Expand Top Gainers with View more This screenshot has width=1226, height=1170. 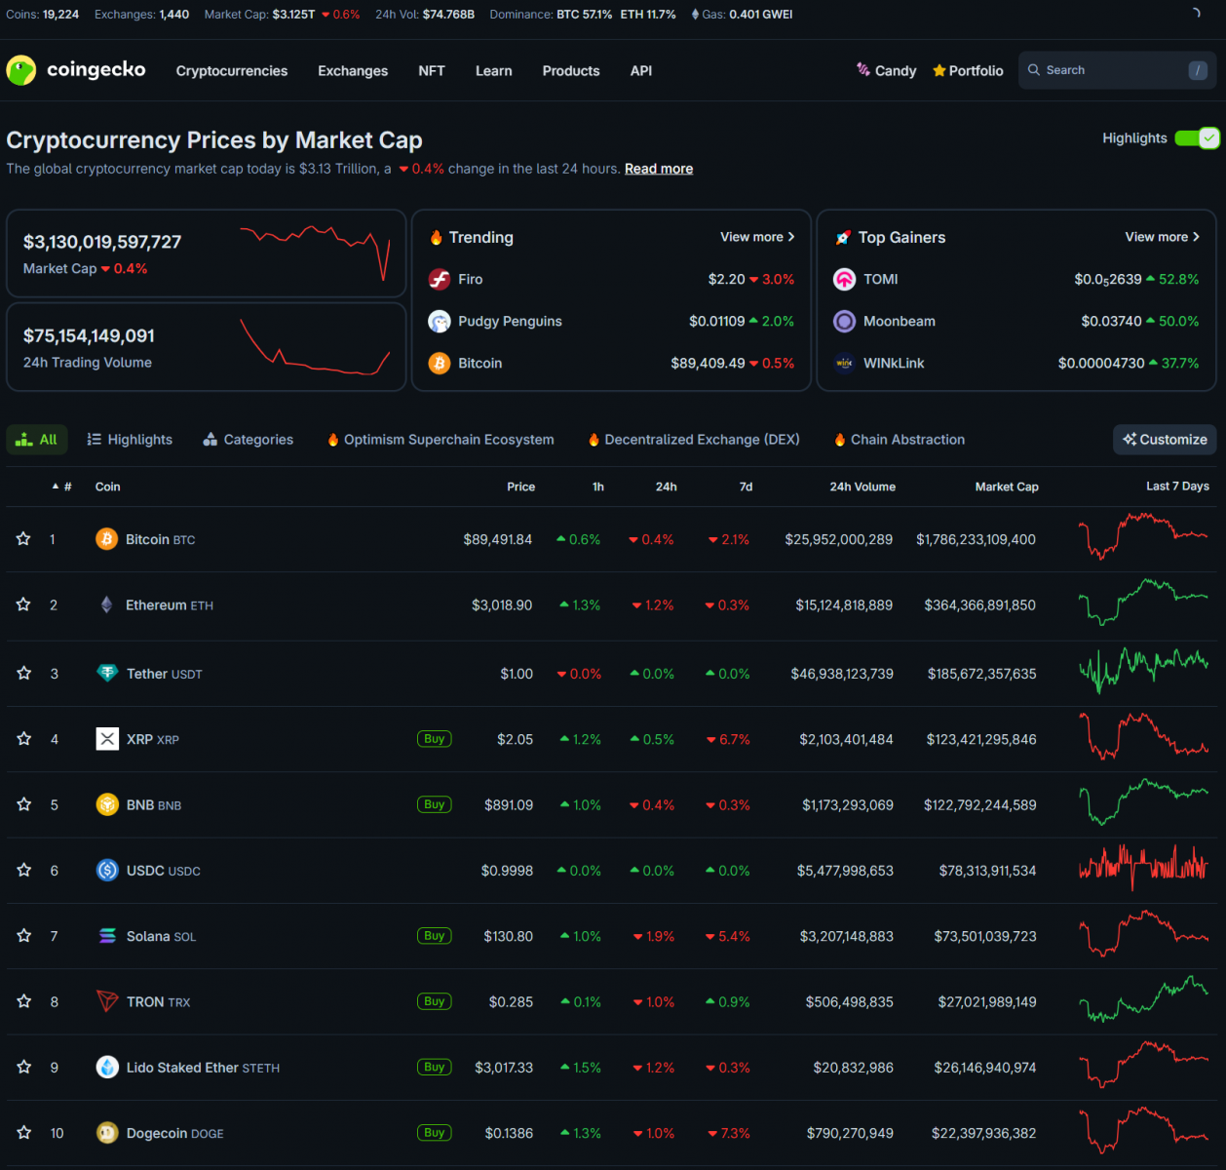click(x=1162, y=237)
